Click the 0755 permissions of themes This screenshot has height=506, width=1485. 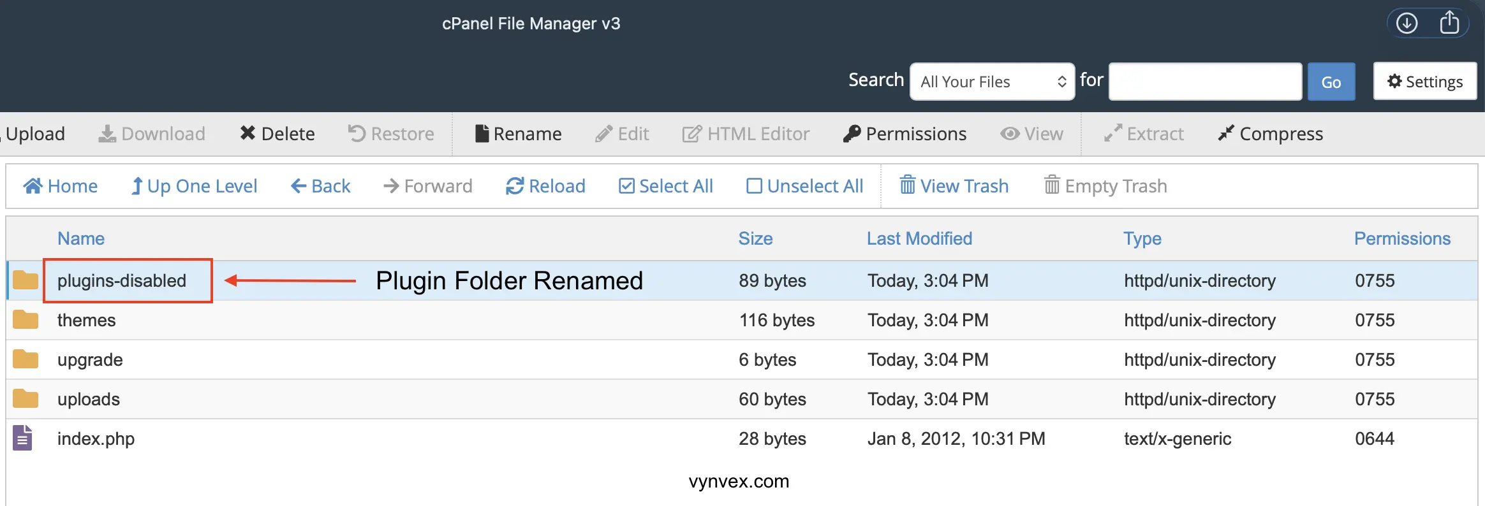coord(1375,320)
